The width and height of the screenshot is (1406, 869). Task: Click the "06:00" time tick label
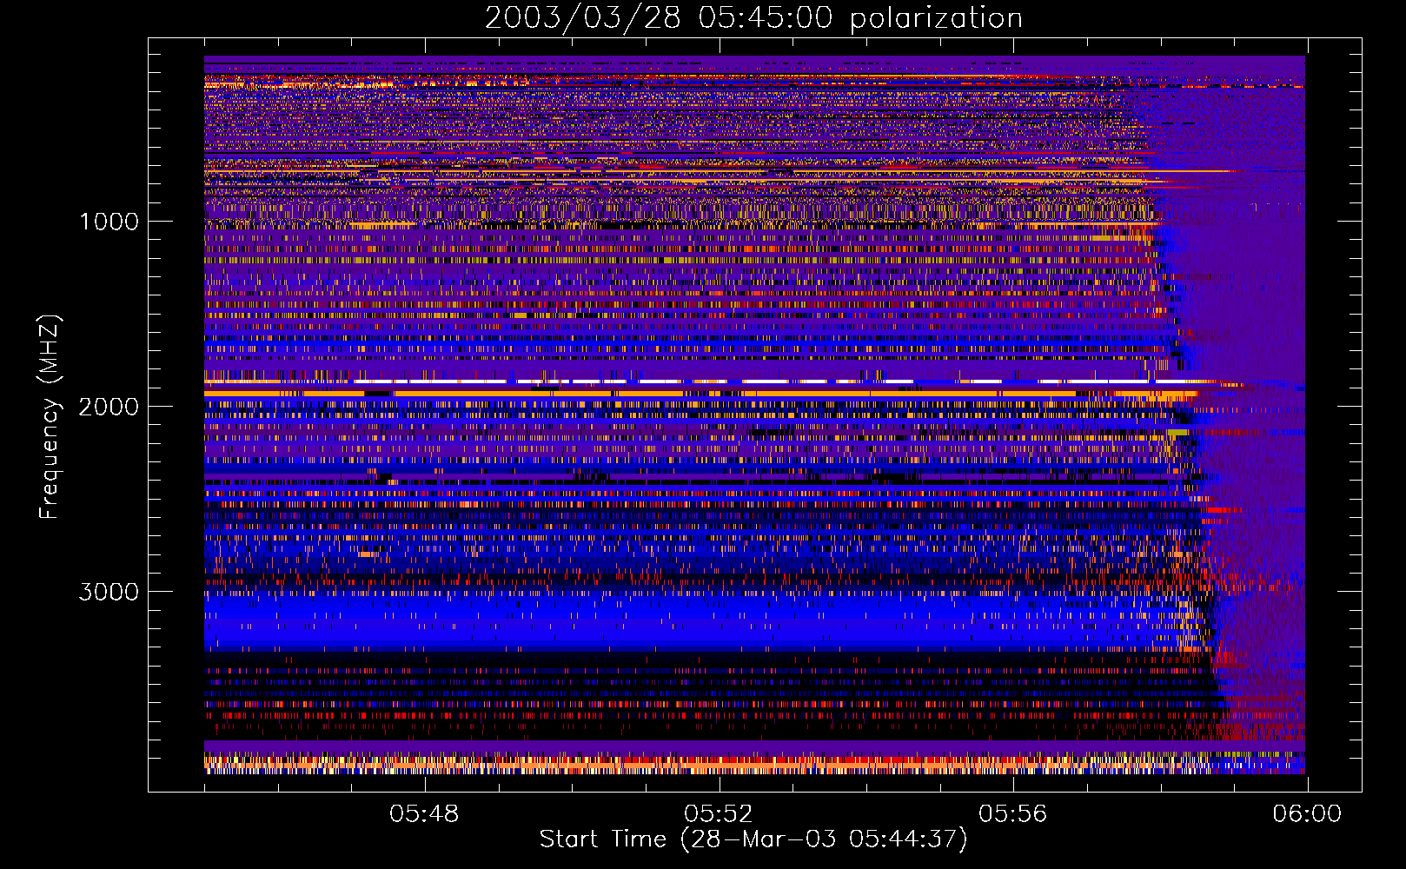(1307, 814)
